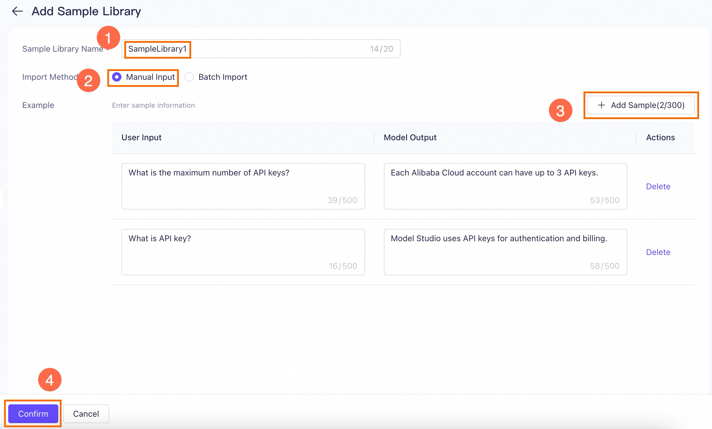The image size is (712, 429).
Task: Click the 'Sample Library Name' label
Action: click(x=63, y=49)
